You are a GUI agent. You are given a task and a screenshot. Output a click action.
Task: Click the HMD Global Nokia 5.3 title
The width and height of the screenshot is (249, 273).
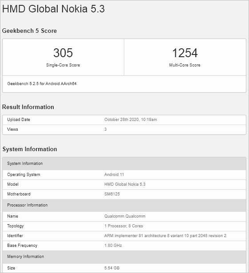(x=53, y=9)
